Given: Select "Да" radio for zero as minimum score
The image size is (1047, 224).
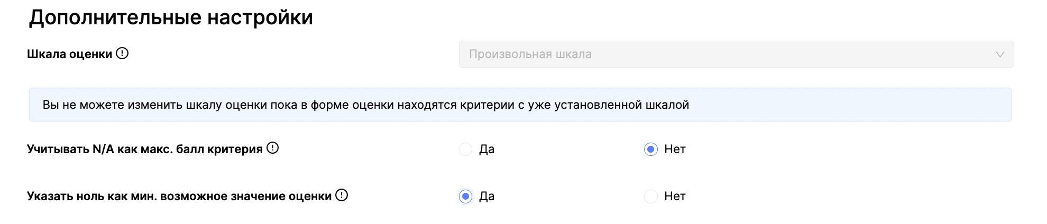Looking at the screenshot, I should tap(465, 197).
